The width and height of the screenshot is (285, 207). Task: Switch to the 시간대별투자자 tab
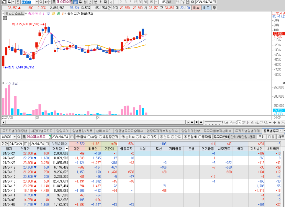(x=42, y=131)
